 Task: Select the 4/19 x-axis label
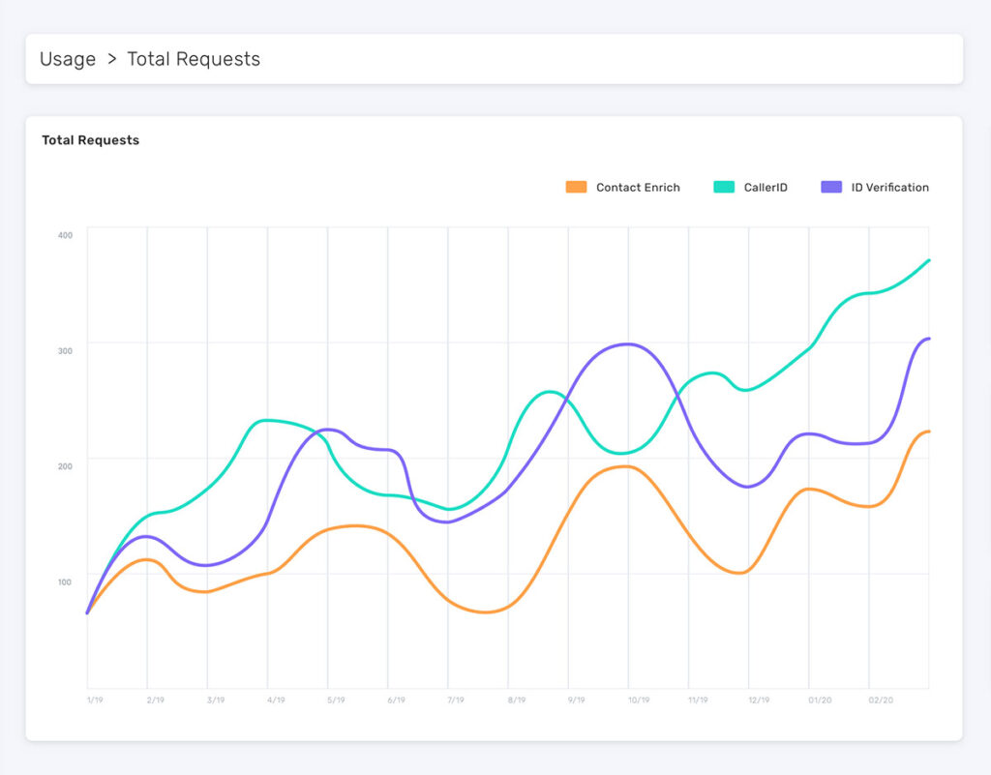[275, 700]
